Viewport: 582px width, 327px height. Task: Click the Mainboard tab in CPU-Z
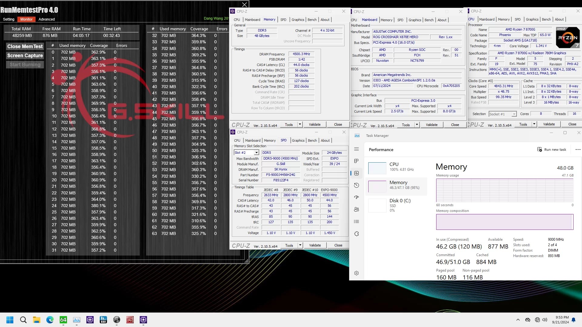252,20
